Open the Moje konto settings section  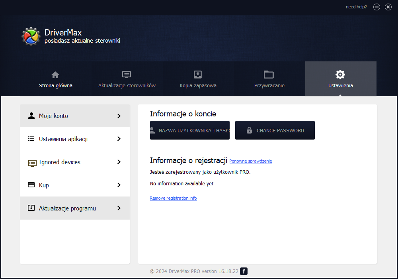point(75,116)
